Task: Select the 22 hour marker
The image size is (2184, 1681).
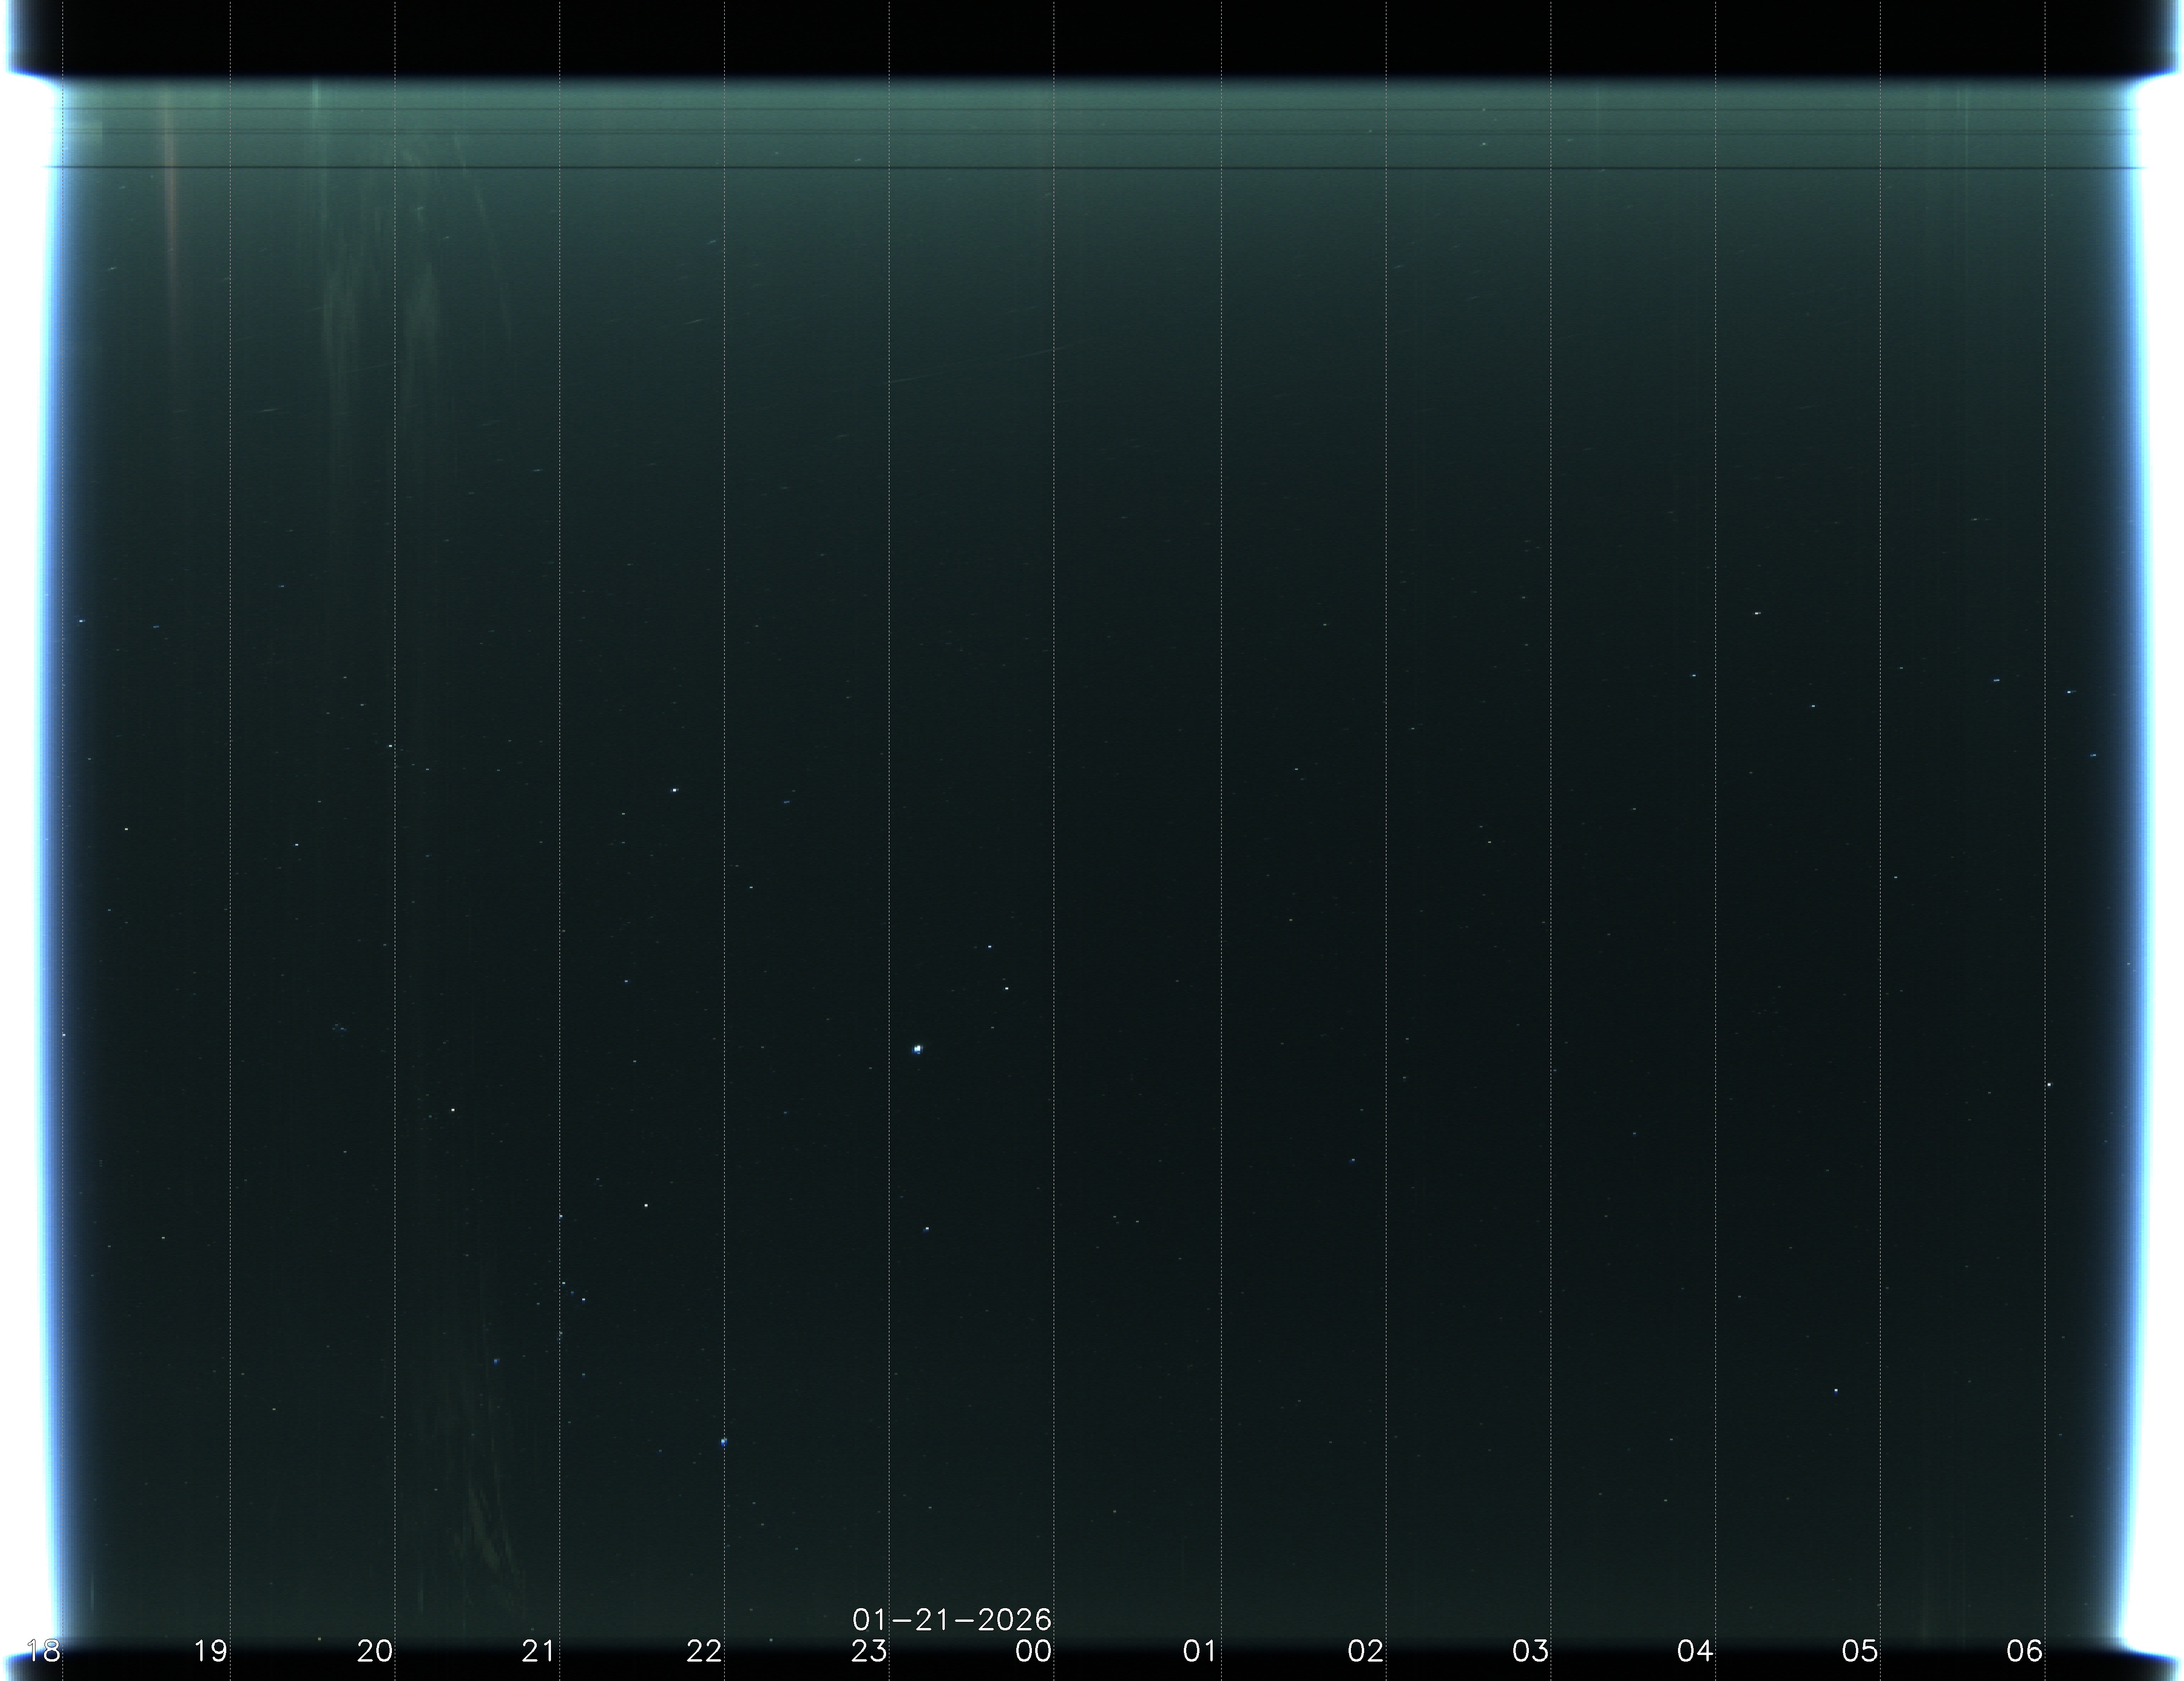Action: click(704, 1651)
